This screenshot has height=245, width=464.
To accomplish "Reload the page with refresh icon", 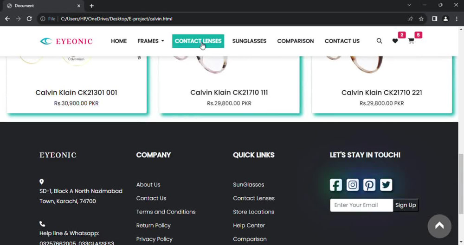I will pos(29,19).
